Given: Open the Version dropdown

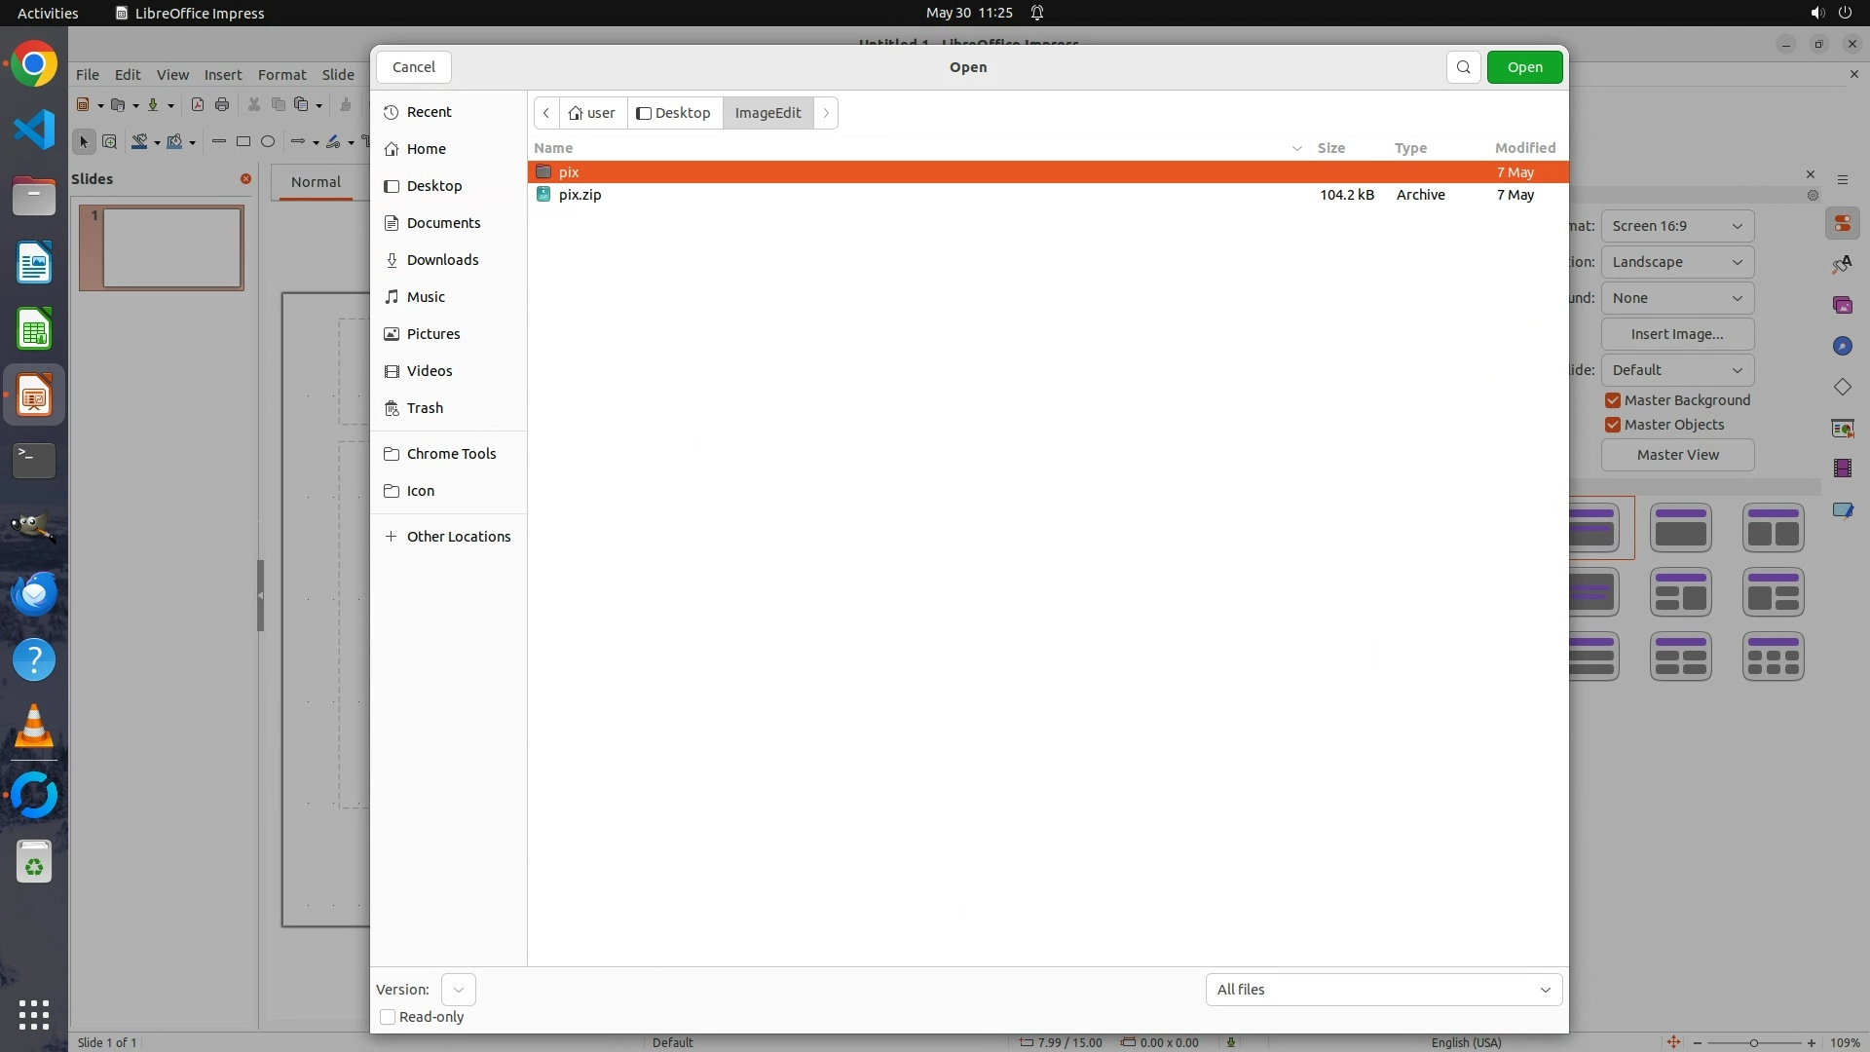Looking at the screenshot, I should tap(458, 990).
